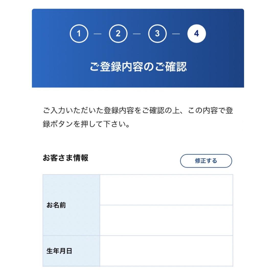Viewport: 276px width, 276px height.
Task: Click the お客さま情報 section title
Action: coord(65,158)
